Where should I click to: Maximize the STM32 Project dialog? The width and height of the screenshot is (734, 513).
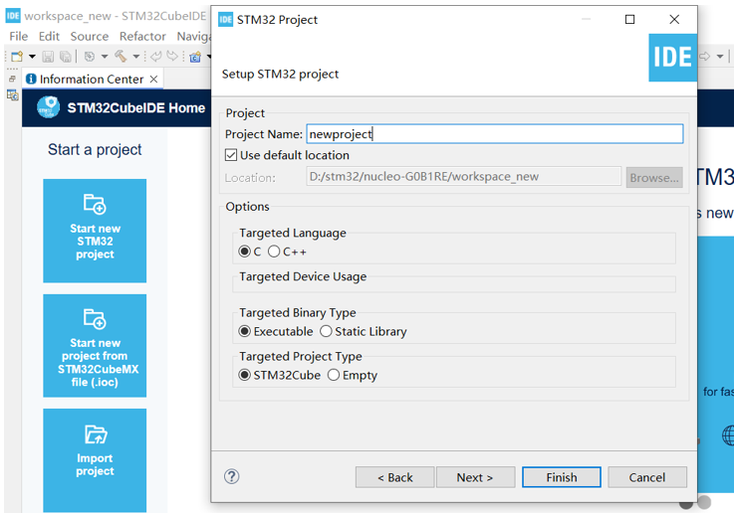click(x=630, y=19)
